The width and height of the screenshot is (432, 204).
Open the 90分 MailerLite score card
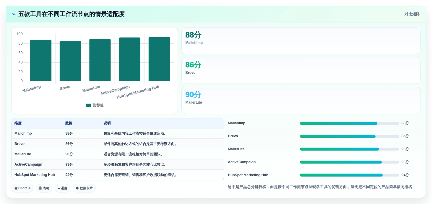coord(301,100)
